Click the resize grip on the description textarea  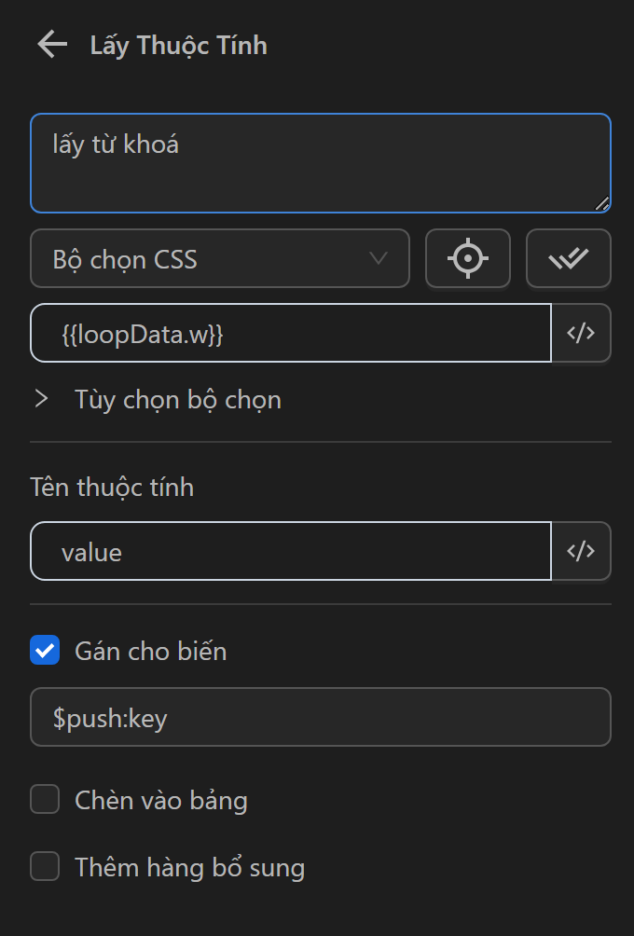click(x=601, y=203)
